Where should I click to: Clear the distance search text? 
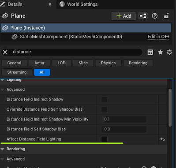(5, 52)
